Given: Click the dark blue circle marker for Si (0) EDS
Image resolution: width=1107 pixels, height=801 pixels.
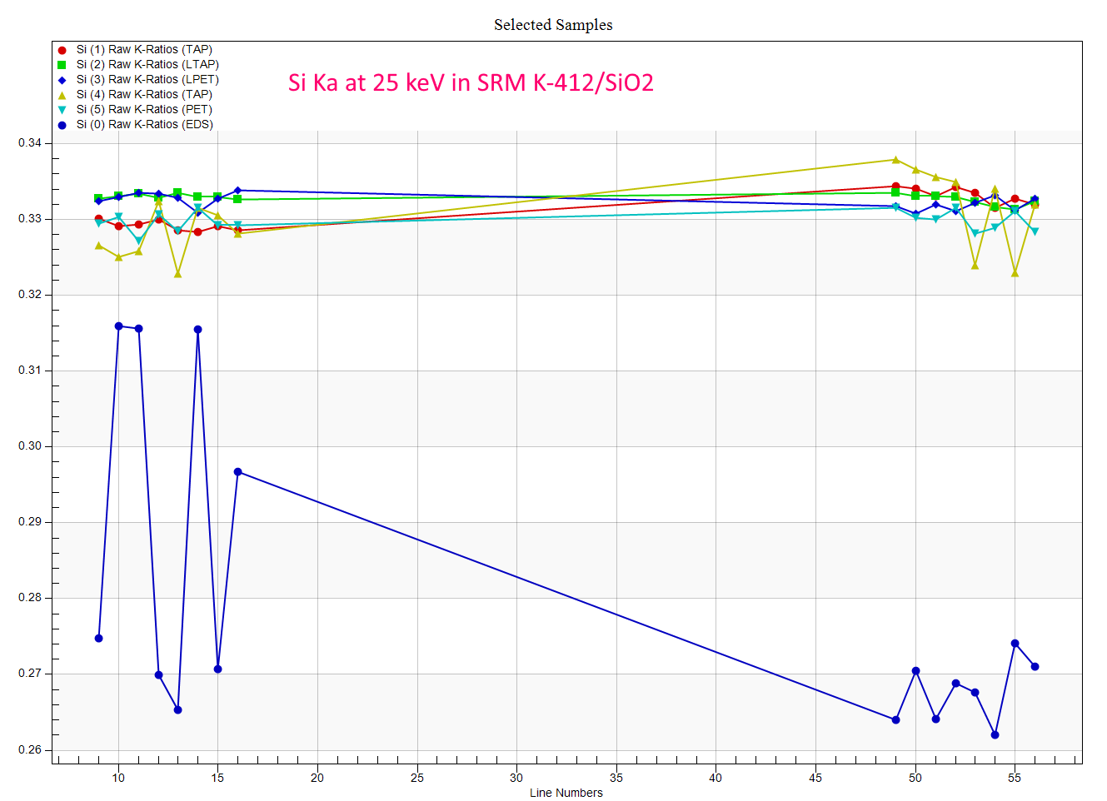Looking at the screenshot, I should tap(62, 125).
